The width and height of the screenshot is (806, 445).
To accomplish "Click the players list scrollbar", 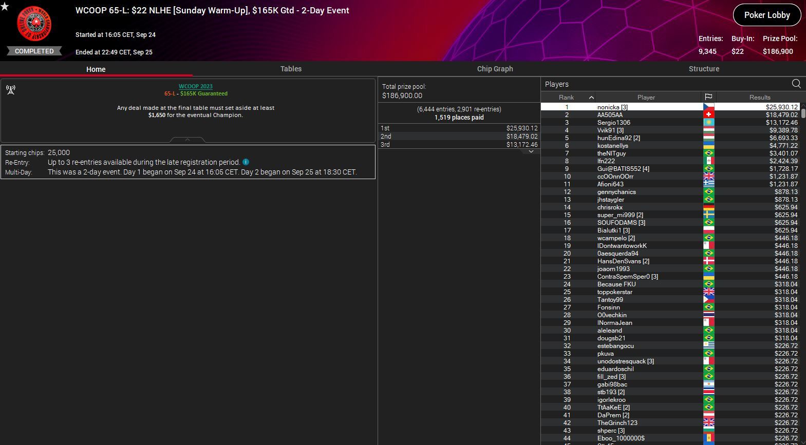I will pyautogui.click(x=803, y=113).
